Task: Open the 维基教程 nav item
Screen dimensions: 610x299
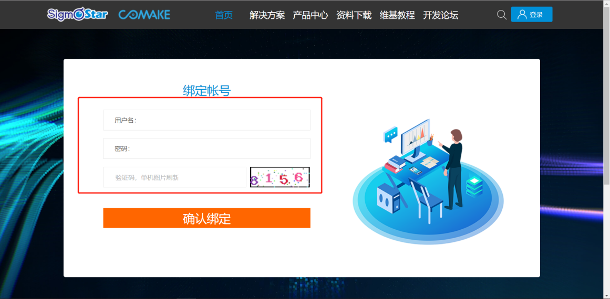Action: coord(397,15)
